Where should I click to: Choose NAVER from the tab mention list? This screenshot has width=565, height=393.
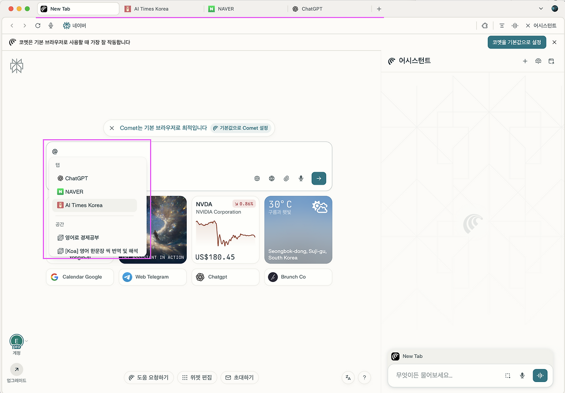[94, 192]
